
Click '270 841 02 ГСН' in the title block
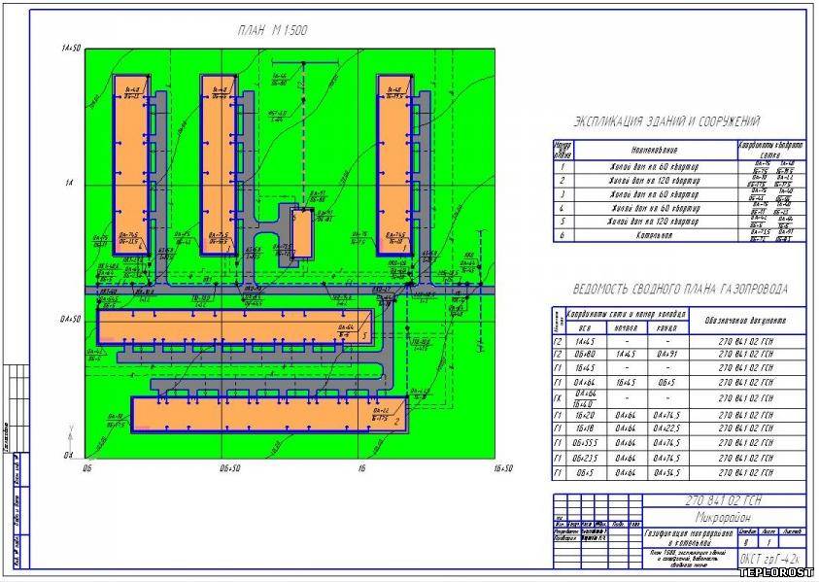click(724, 500)
